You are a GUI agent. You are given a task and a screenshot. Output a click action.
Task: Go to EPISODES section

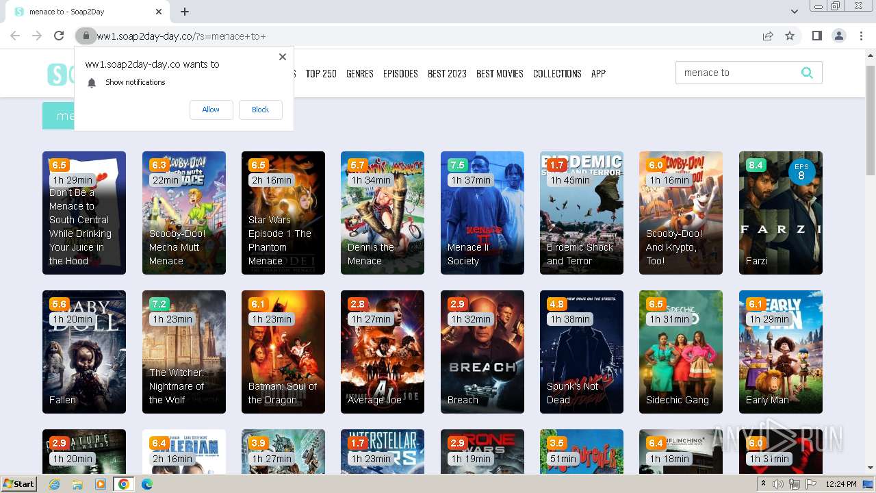click(x=400, y=73)
